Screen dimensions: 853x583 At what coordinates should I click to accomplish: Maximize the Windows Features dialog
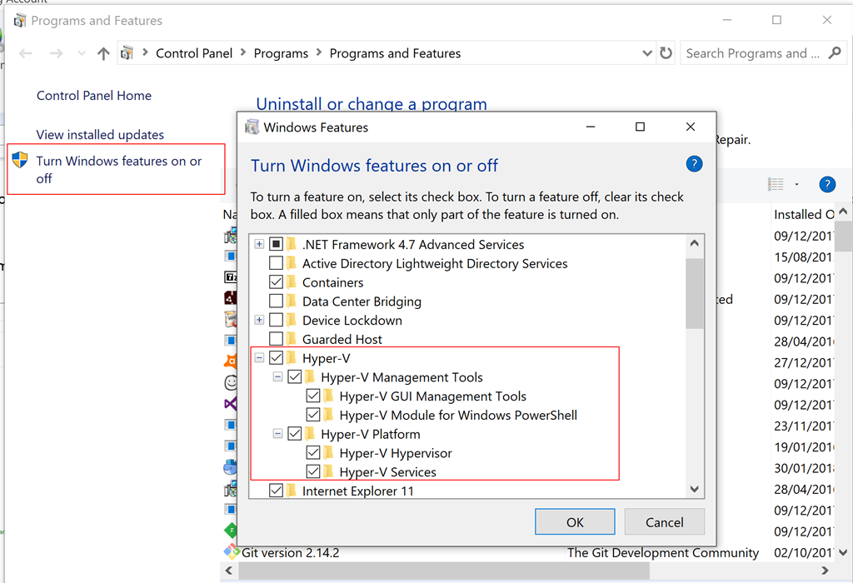coord(641,127)
